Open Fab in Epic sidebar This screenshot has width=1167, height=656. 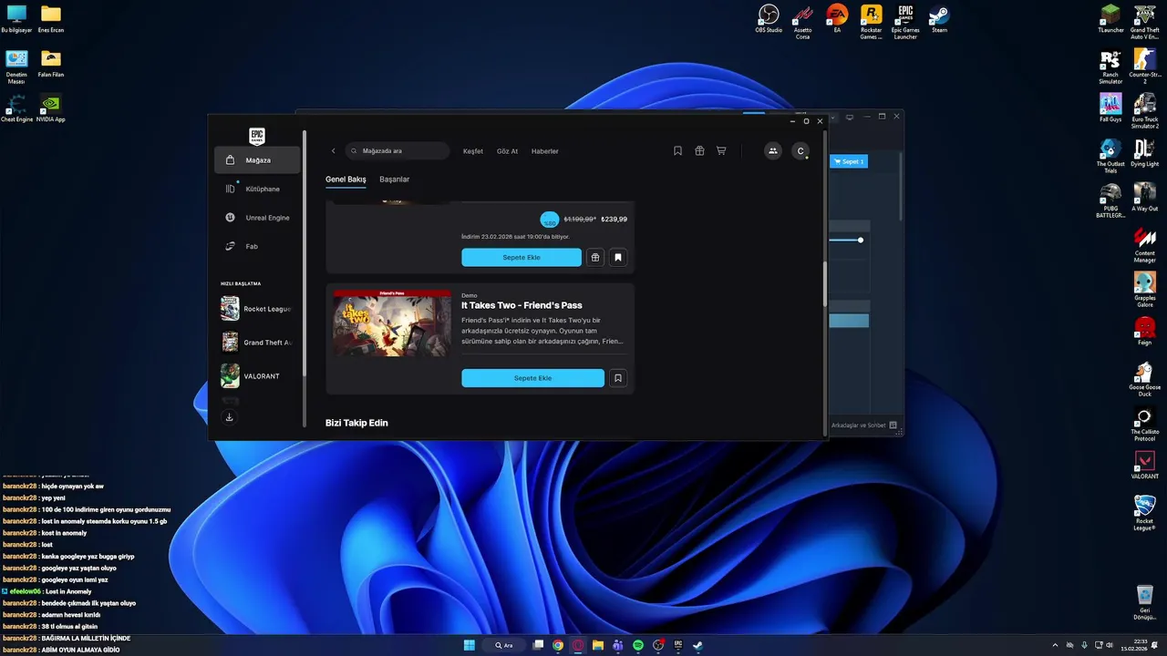(257, 246)
